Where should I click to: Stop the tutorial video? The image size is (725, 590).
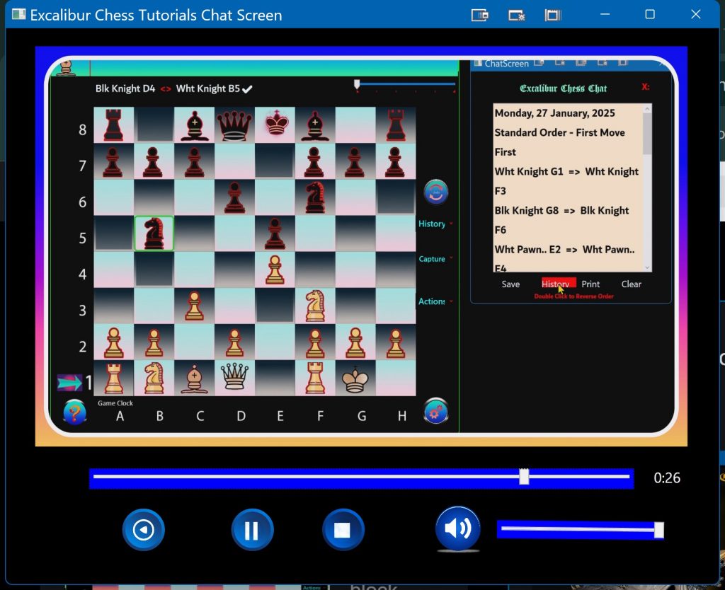pyautogui.click(x=343, y=530)
